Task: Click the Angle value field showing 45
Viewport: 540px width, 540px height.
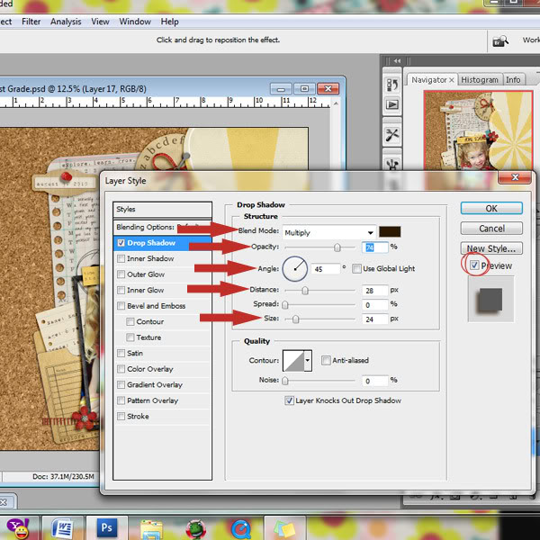Action: [326, 269]
